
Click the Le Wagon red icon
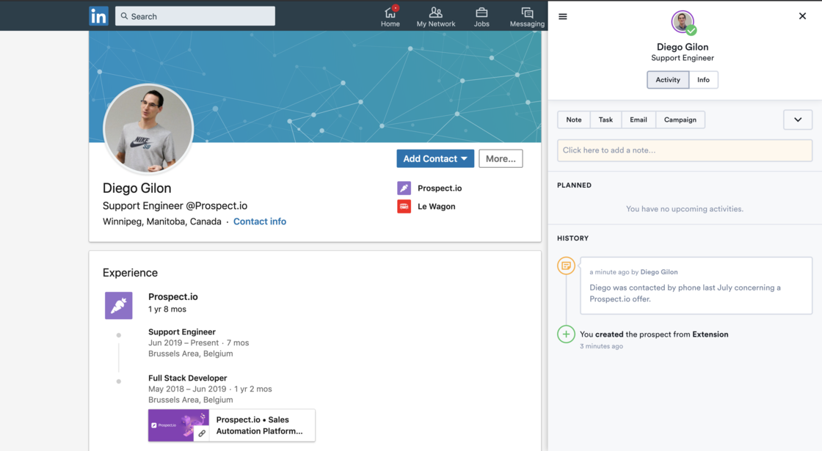coord(404,207)
